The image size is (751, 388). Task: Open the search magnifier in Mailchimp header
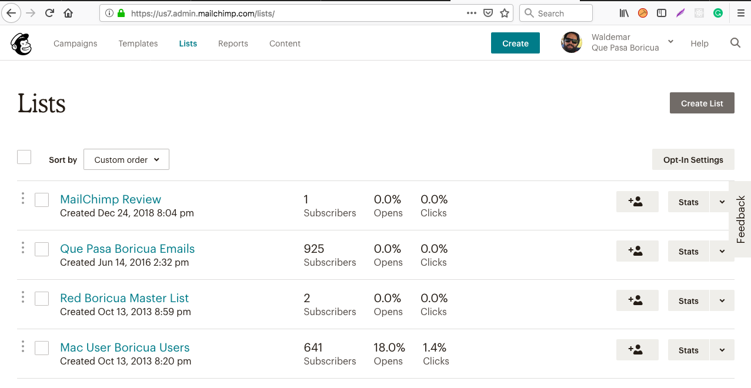click(735, 43)
